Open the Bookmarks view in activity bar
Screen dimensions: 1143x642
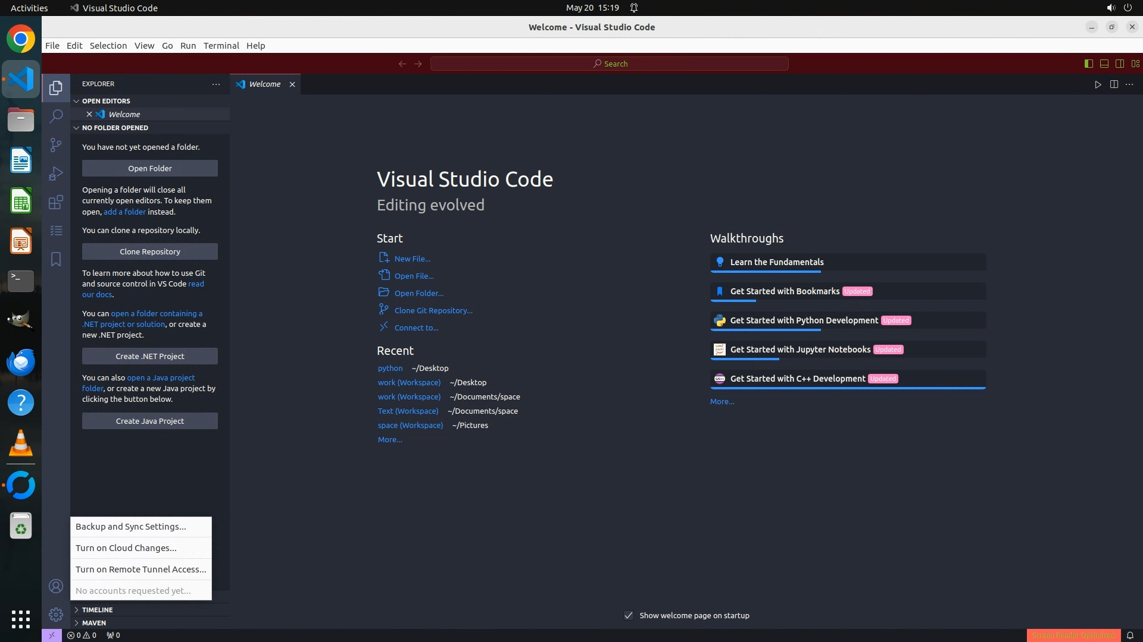(56, 259)
